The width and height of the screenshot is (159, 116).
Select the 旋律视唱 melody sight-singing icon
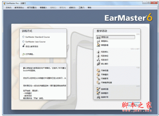(98, 89)
